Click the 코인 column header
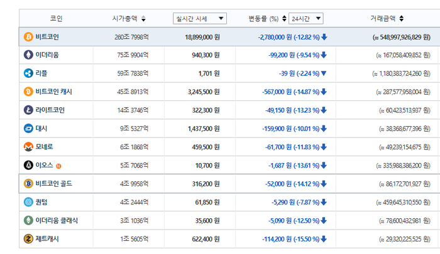Viewport: 440px width, 254px height. point(56,18)
